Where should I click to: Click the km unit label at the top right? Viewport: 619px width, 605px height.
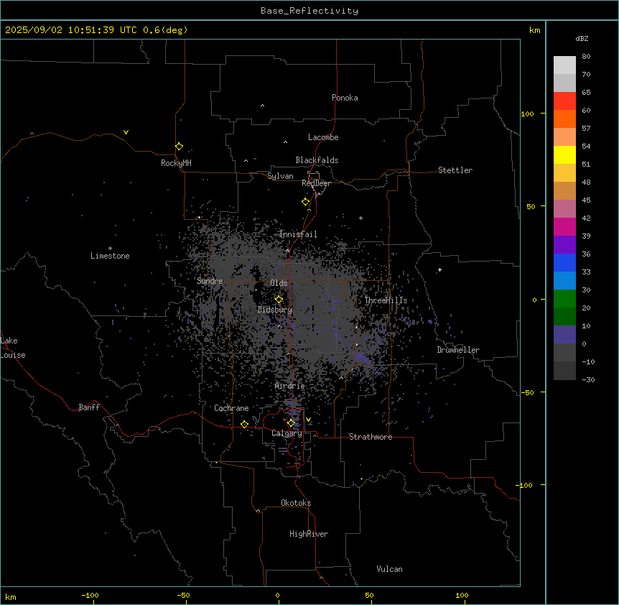click(x=534, y=30)
